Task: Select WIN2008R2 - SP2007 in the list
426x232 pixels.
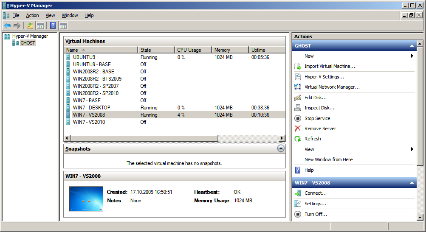Action: pyautogui.click(x=96, y=86)
